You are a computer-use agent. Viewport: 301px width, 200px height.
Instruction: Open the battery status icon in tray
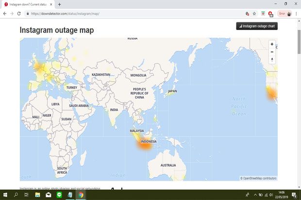coord(261,195)
